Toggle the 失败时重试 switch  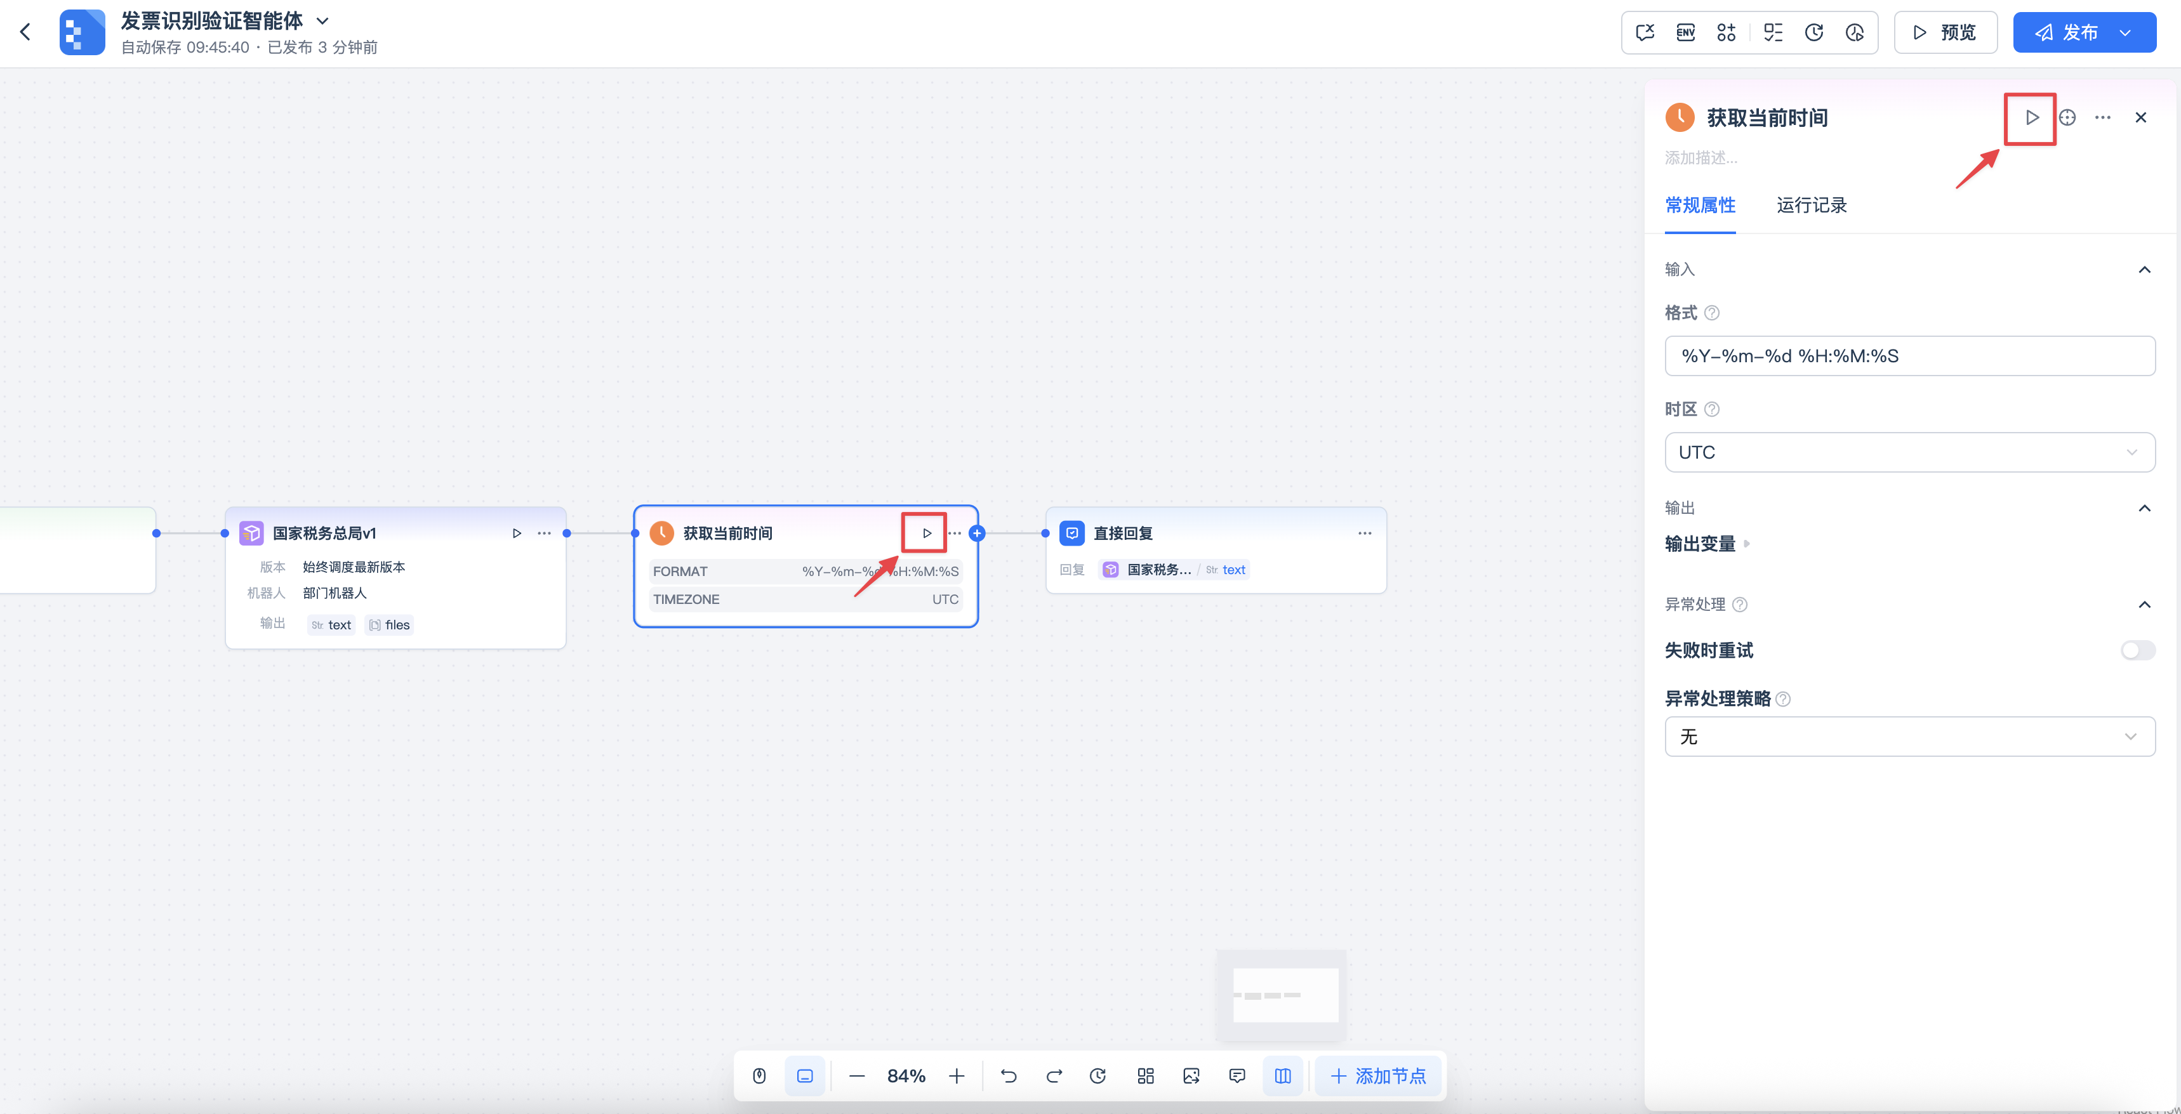click(x=2137, y=650)
